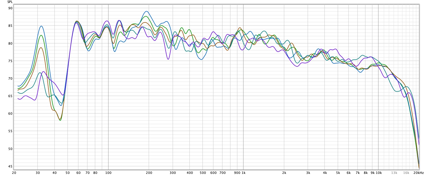Select the 700 Hz frequency axis label
Image resolution: width=426 pixels, height=176 pixels.
coord(223,173)
